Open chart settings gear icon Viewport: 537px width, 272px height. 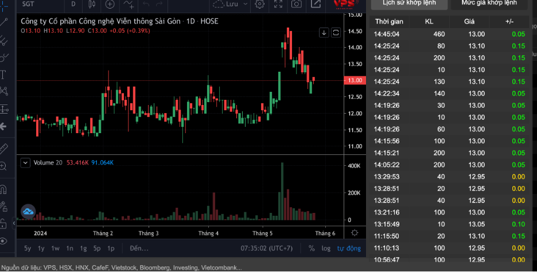(x=259, y=4)
